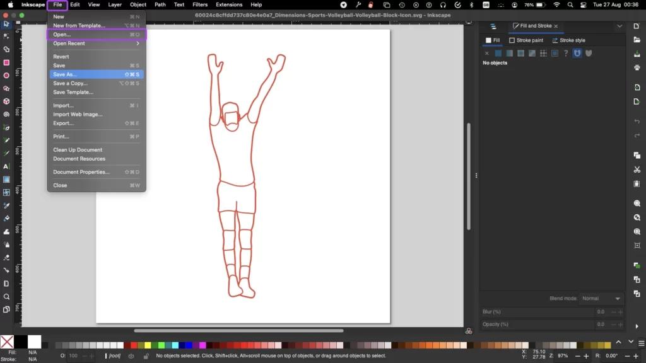
Task: Remove paint with the X icon
Action: pos(486,54)
